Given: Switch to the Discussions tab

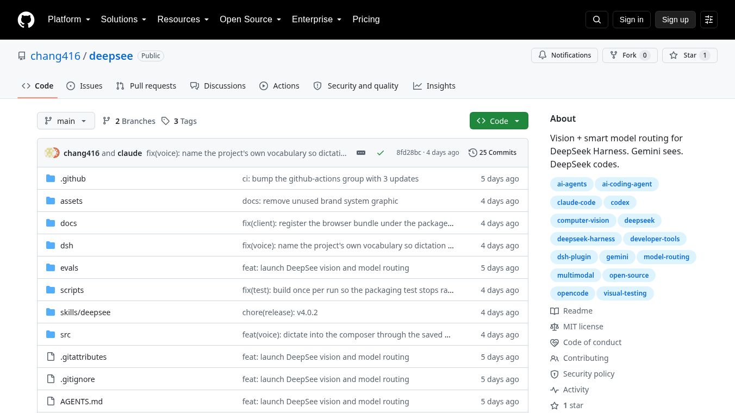Looking at the screenshot, I should [x=218, y=86].
